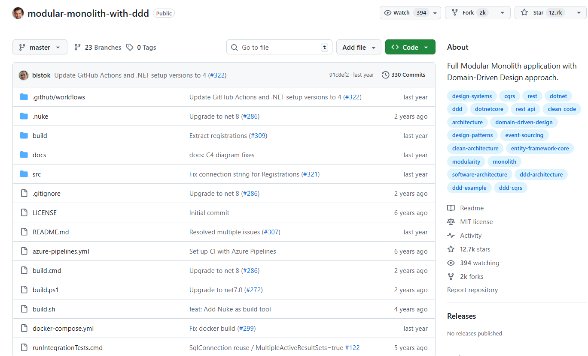Image resolution: width=588 pixels, height=356 pixels.
Task: Click the Go to file search field
Action: (x=279, y=47)
